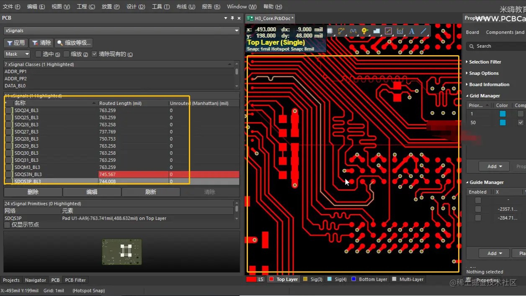
Task: Switch to the Projects panel tab
Action: tap(11, 280)
